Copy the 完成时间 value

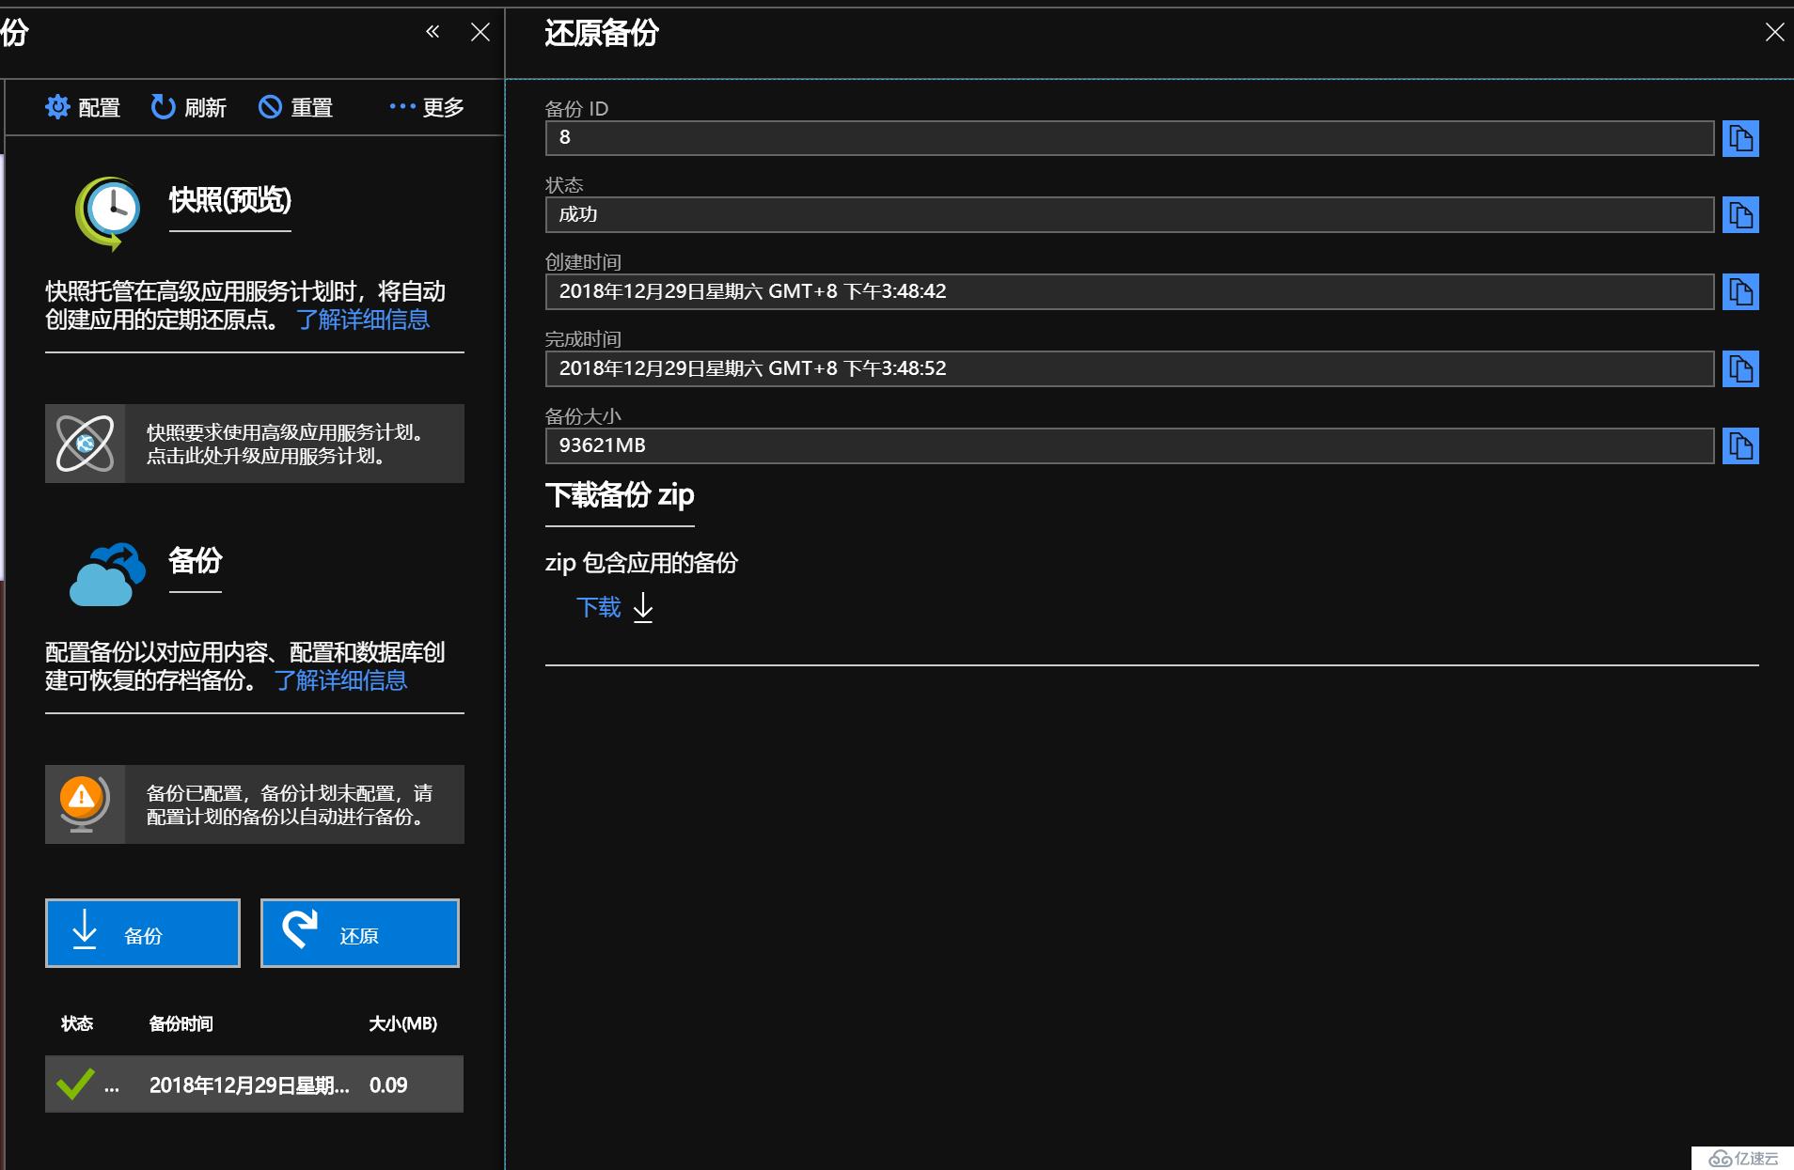point(1740,369)
